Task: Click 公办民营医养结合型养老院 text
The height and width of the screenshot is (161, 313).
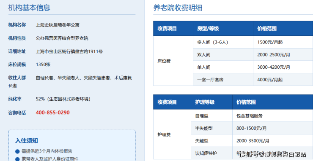Action: (x=62, y=38)
